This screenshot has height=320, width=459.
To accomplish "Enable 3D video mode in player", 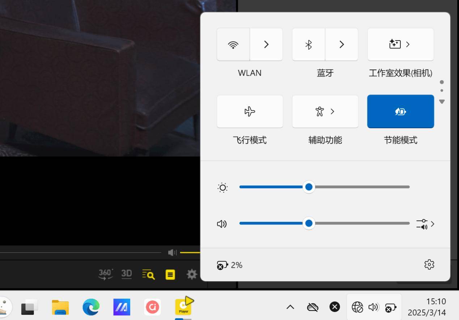I will [x=127, y=274].
